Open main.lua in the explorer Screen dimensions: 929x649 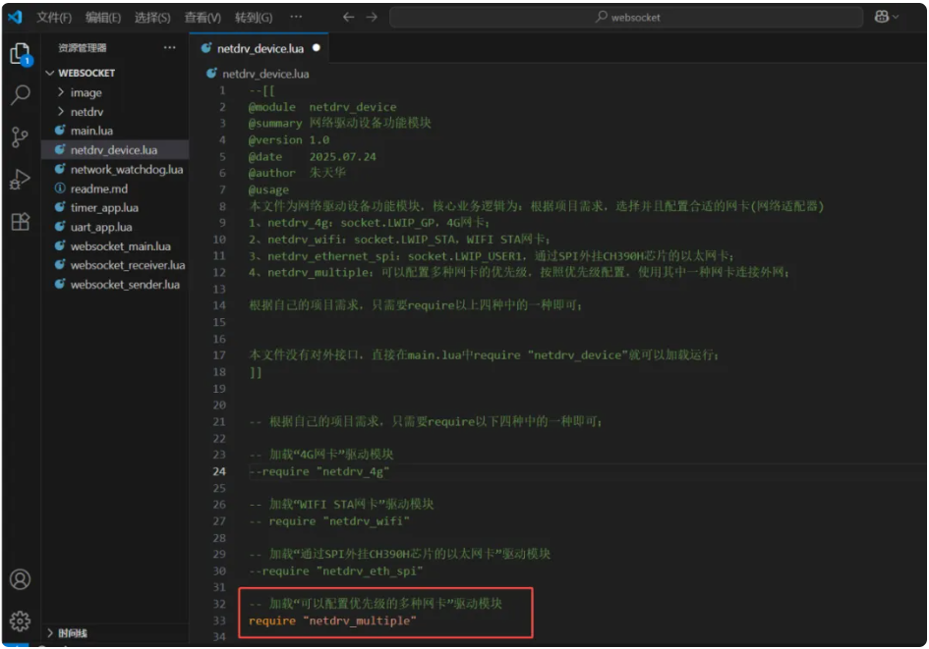(x=91, y=131)
